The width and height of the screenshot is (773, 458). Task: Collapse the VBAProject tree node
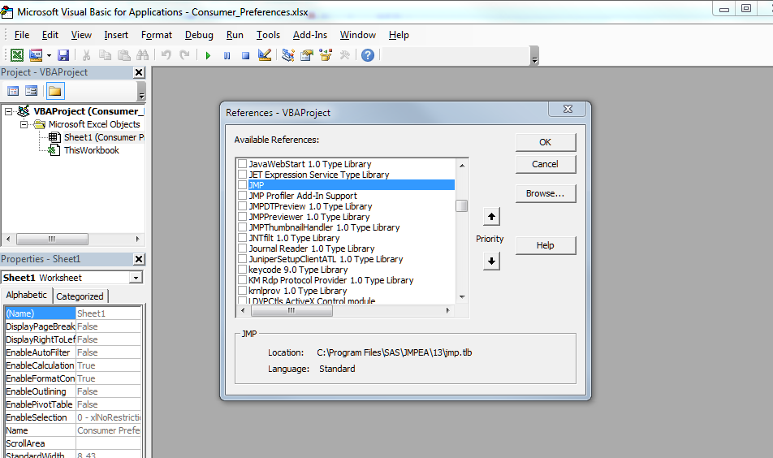[8, 111]
